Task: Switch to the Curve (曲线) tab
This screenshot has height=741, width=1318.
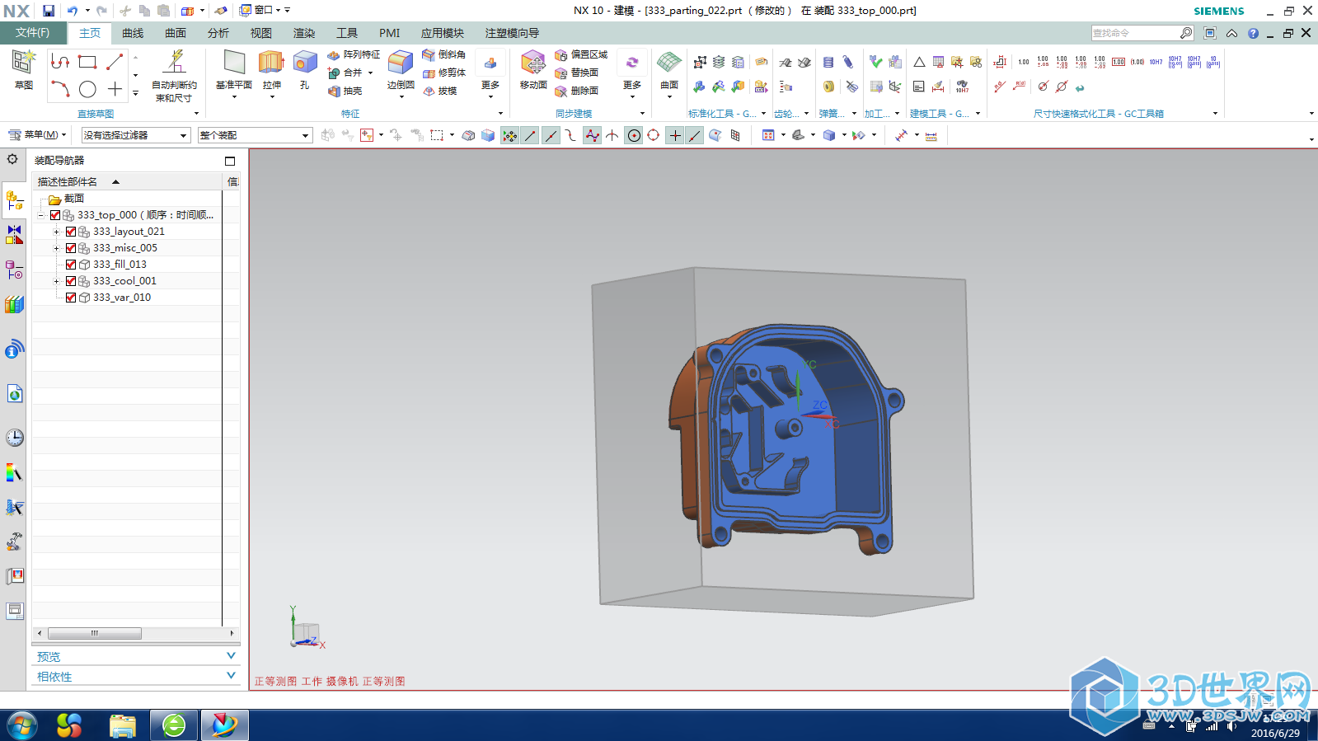Action: click(133, 33)
